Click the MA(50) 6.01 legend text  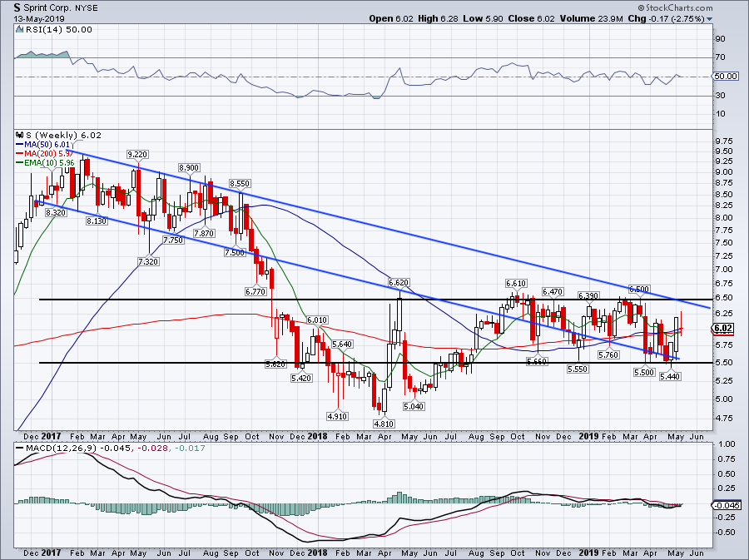47,145
